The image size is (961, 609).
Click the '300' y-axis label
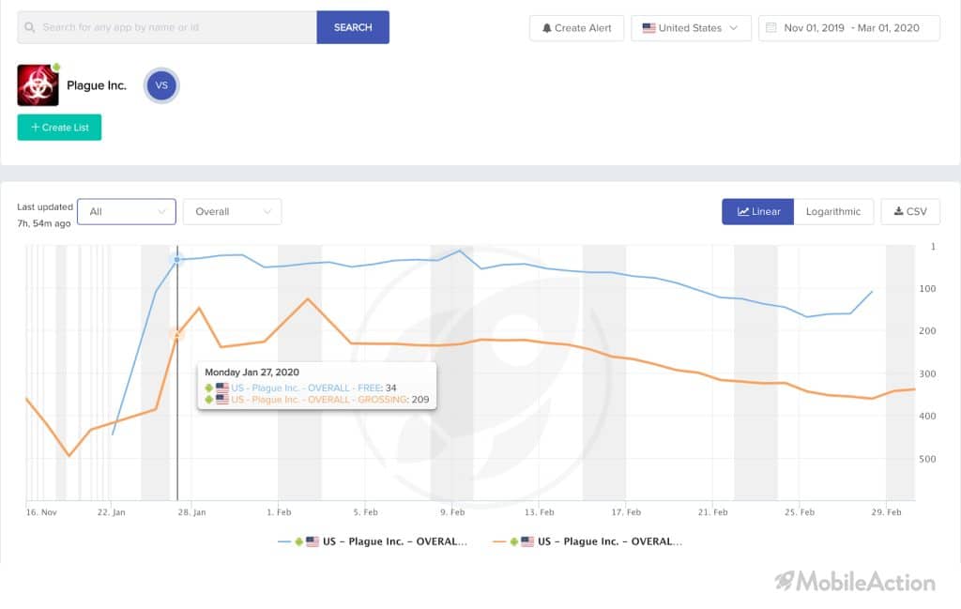[927, 373]
